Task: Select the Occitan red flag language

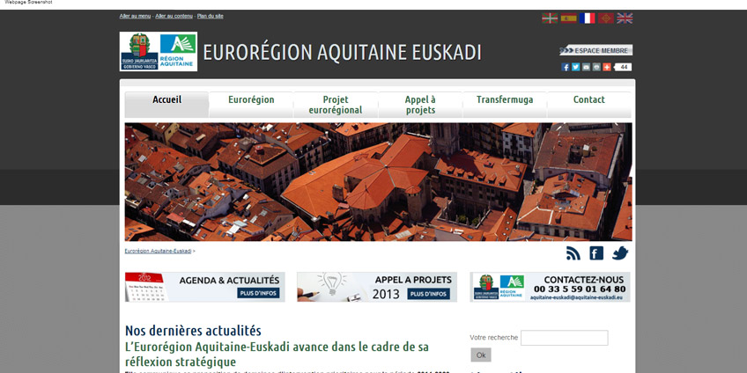Action: tap(606, 18)
